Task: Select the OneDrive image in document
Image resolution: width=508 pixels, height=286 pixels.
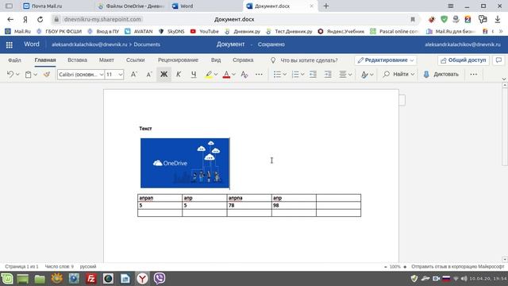Action: 185,163
